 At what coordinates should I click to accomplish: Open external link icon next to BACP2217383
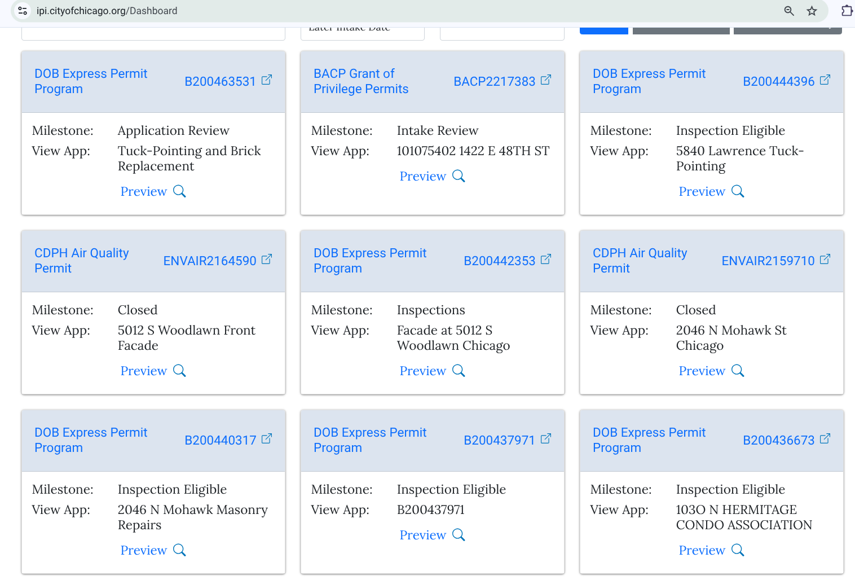[x=545, y=80]
